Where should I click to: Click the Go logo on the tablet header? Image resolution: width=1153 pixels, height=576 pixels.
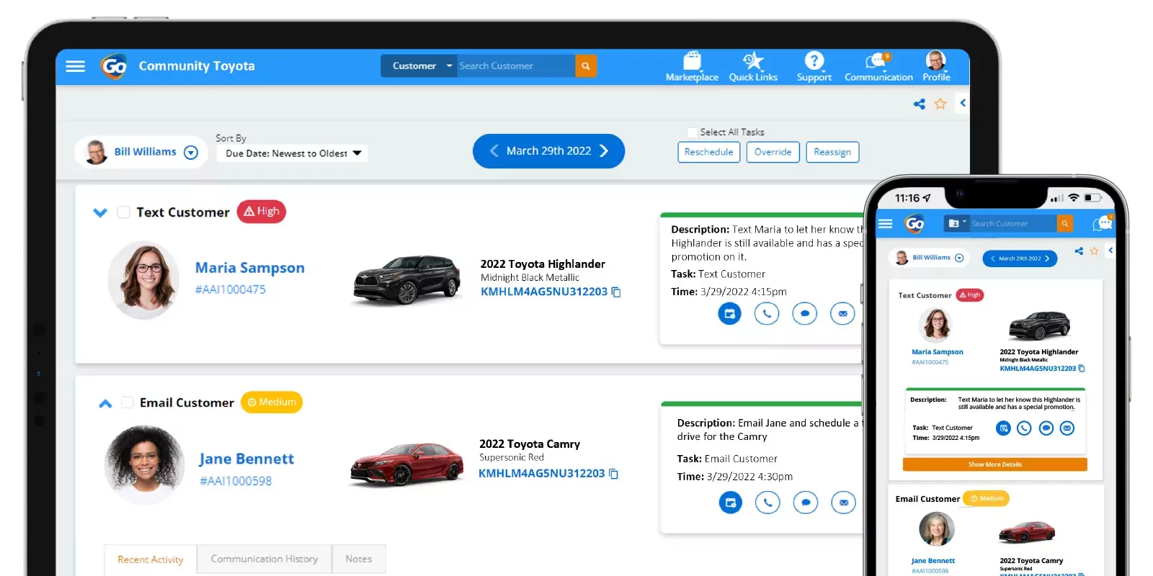coord(114,66)
